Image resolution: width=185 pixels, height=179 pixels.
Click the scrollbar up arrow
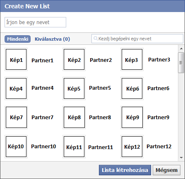(181, 49)
